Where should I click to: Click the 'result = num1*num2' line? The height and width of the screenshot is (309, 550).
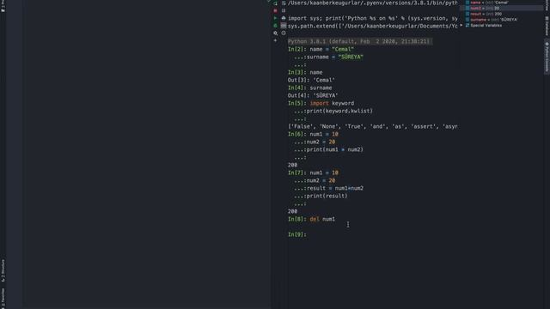click(328, 188)
